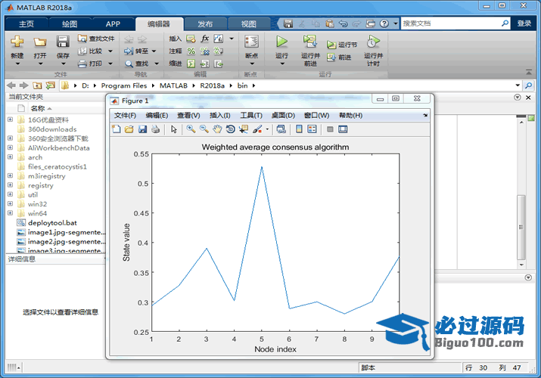The height and width of the screenshot is (378, 541).
Task: Open the 工具(T) menu in Figure 1
Action: [x=251, y=116]
